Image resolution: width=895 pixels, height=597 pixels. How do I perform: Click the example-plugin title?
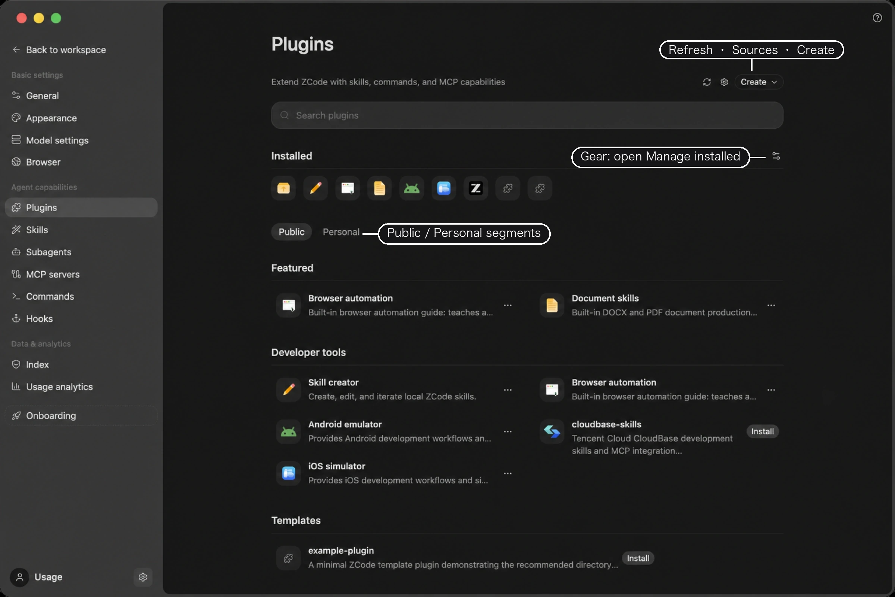tap(341, 551)
